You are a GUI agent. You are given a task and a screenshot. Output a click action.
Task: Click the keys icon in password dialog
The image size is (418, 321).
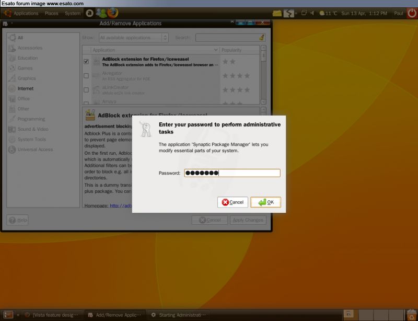click(x=146, y=130)
